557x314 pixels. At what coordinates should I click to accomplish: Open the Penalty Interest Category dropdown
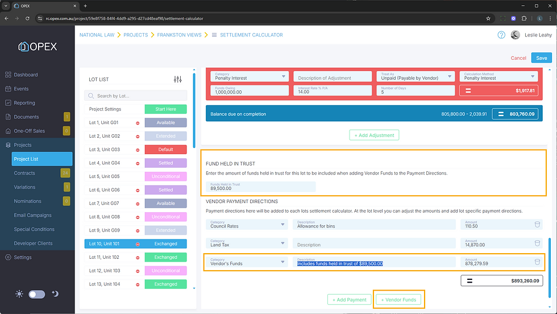point(250,76)
